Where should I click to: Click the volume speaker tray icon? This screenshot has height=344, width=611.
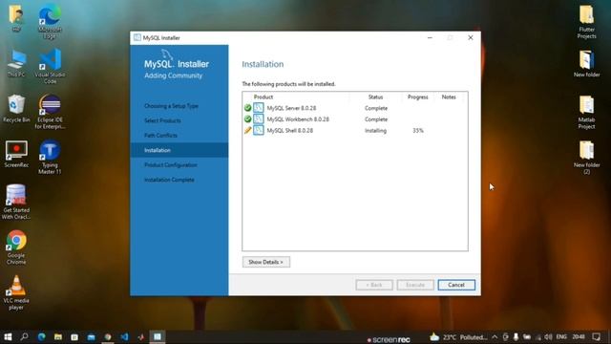(x=549, y=337)
